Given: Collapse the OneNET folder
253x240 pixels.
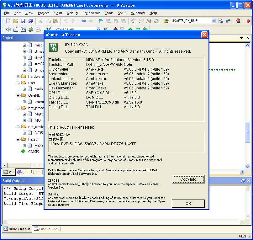Looking at the screenshot, I should 18,95.
